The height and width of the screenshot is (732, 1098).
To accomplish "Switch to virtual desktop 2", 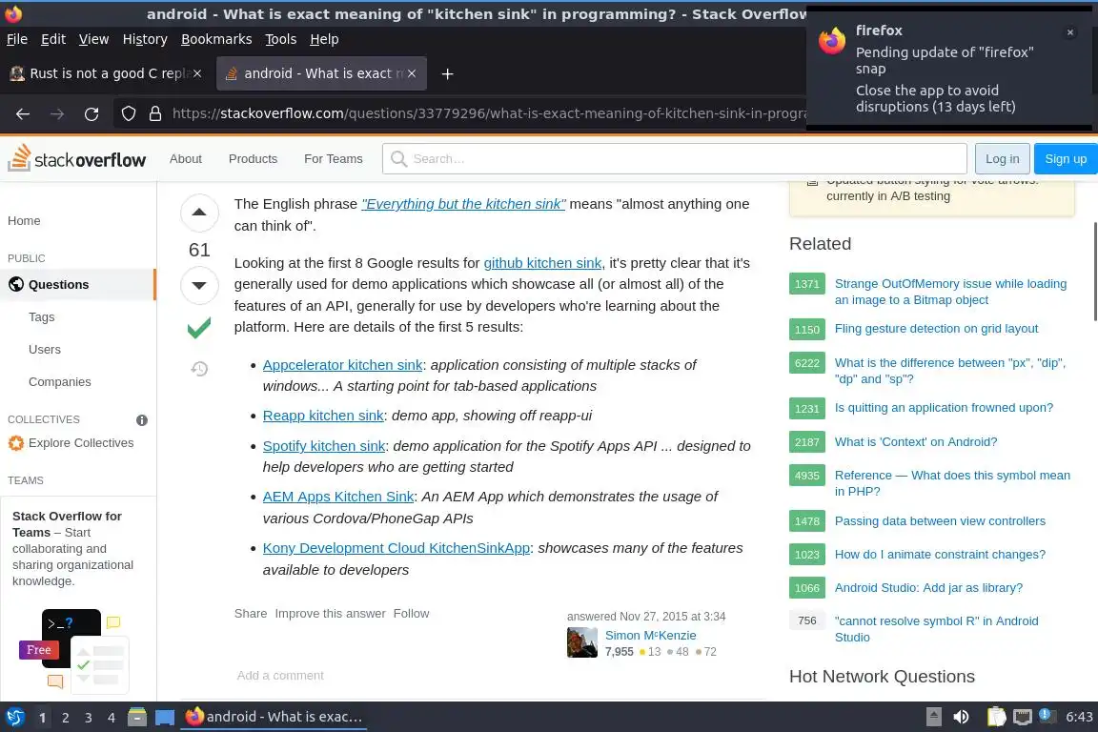I will tap(65, 718).
